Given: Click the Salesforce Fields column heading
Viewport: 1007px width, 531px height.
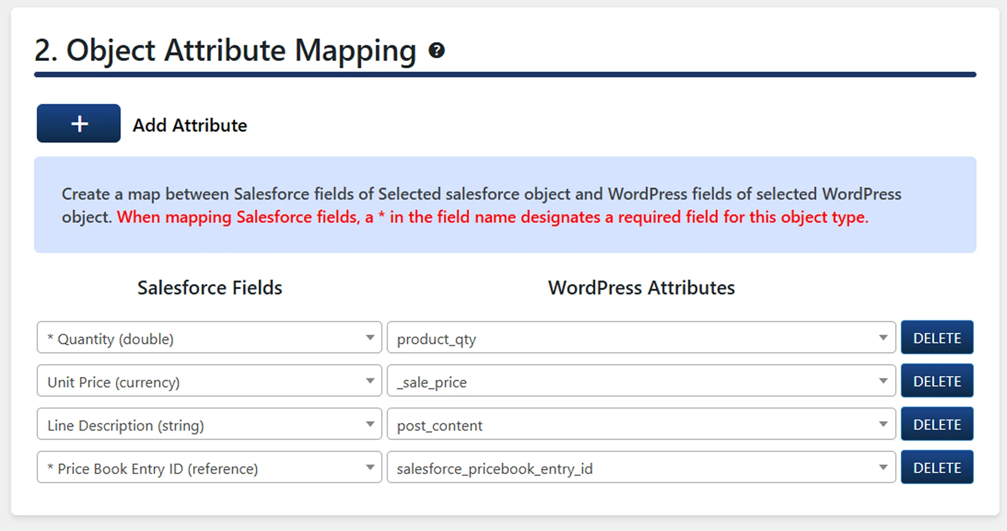Looking at the screenshot, I should [x=210, y=288].
